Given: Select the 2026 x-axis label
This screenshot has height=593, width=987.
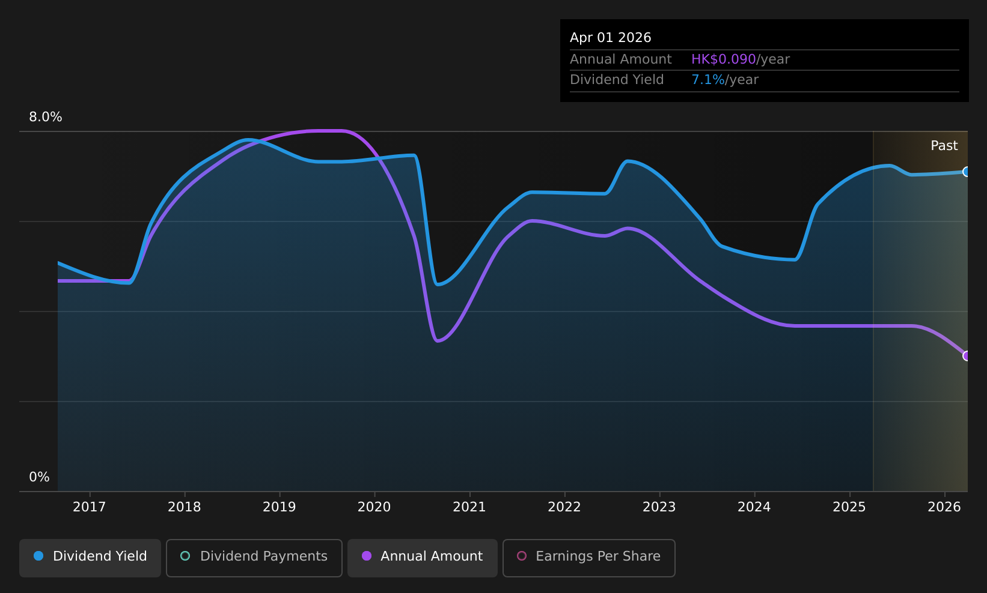Looking at the screenshot, I should [944, 507].
